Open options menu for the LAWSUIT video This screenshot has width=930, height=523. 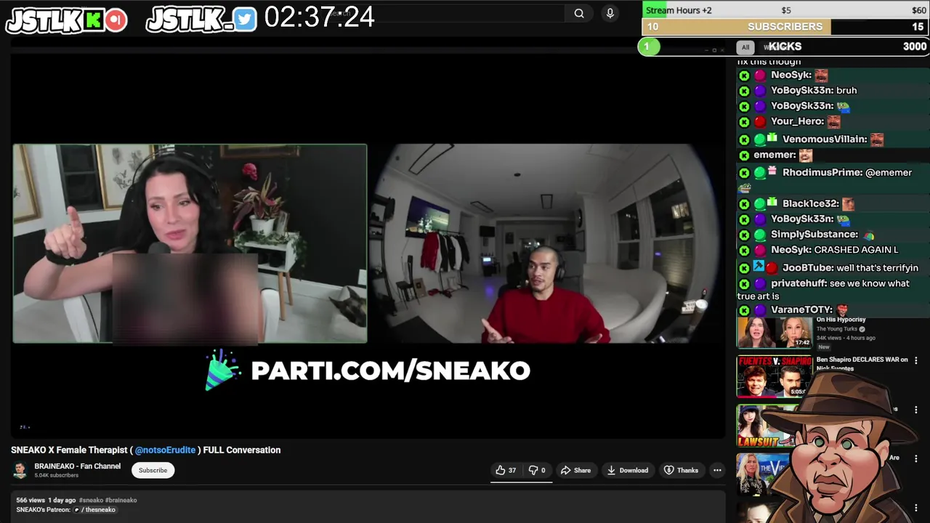[915, 410]
